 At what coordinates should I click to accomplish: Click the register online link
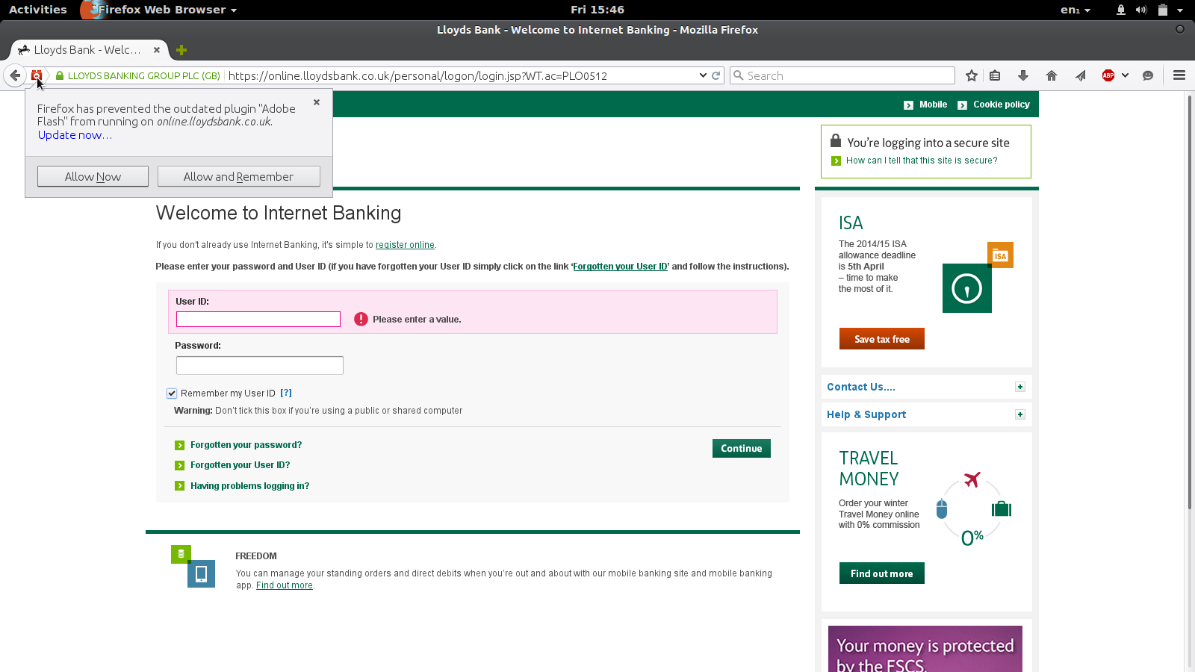(405, 245)
